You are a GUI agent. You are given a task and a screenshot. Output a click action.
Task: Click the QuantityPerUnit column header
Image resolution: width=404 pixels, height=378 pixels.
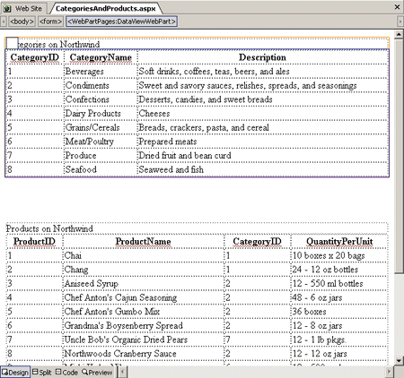[x=339, y=241]
